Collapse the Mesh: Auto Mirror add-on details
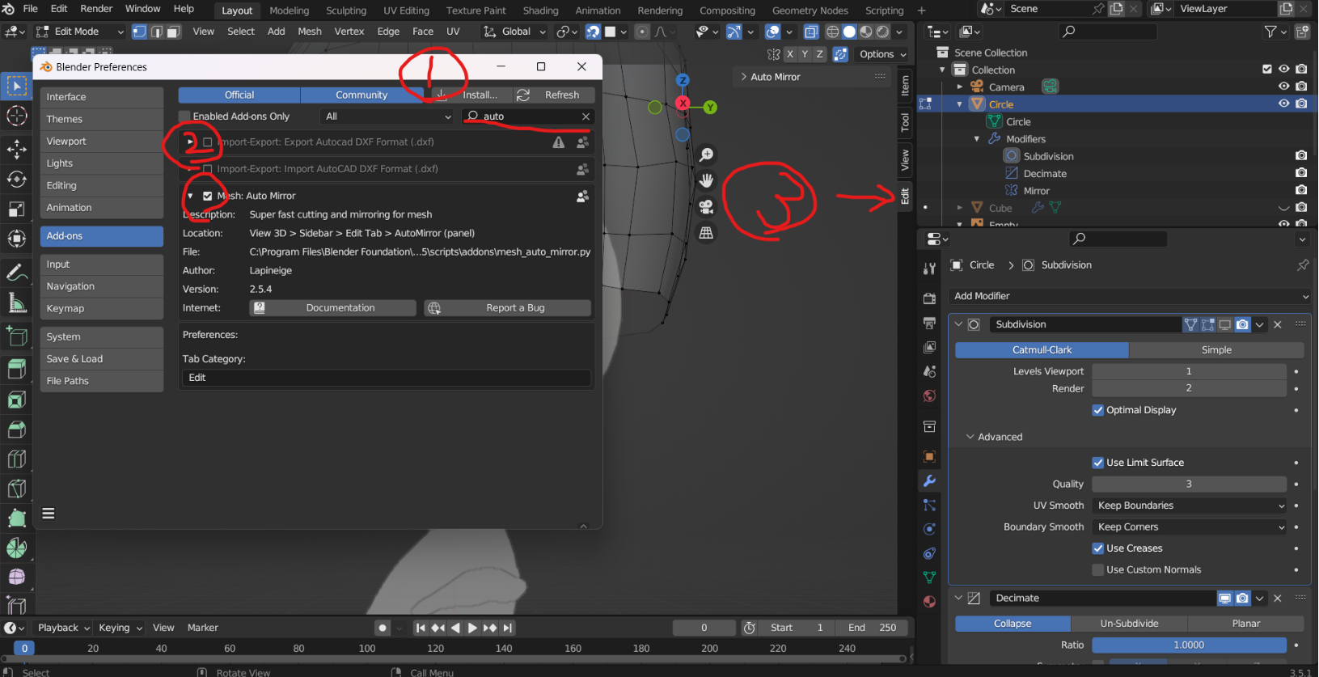Viewport: 1319px width, 677px height. coord(190,196)
